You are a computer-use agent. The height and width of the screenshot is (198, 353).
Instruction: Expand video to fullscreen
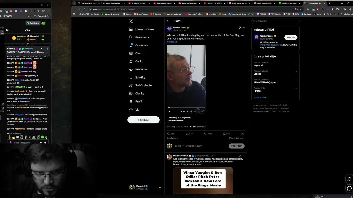click(203, 111)
